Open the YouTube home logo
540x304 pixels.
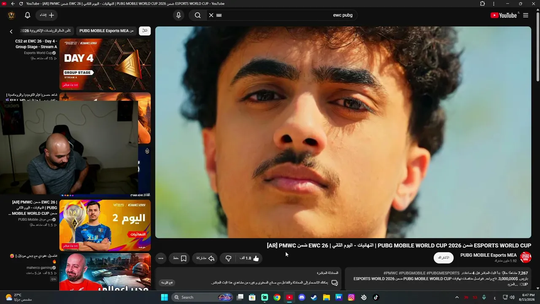pos(503,15)
